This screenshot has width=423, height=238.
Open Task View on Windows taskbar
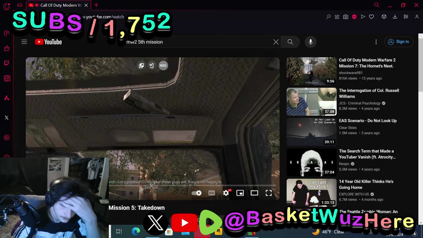119,231
